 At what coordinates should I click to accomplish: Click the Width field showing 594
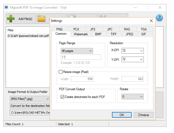pos(82,79)
